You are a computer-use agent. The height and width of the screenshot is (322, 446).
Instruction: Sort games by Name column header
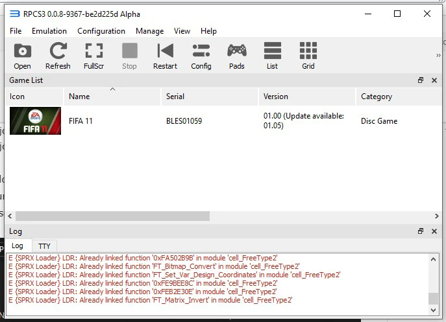112,97
